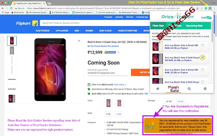
Task: Click the help icon next to Assured
Action: click(118, 52)
